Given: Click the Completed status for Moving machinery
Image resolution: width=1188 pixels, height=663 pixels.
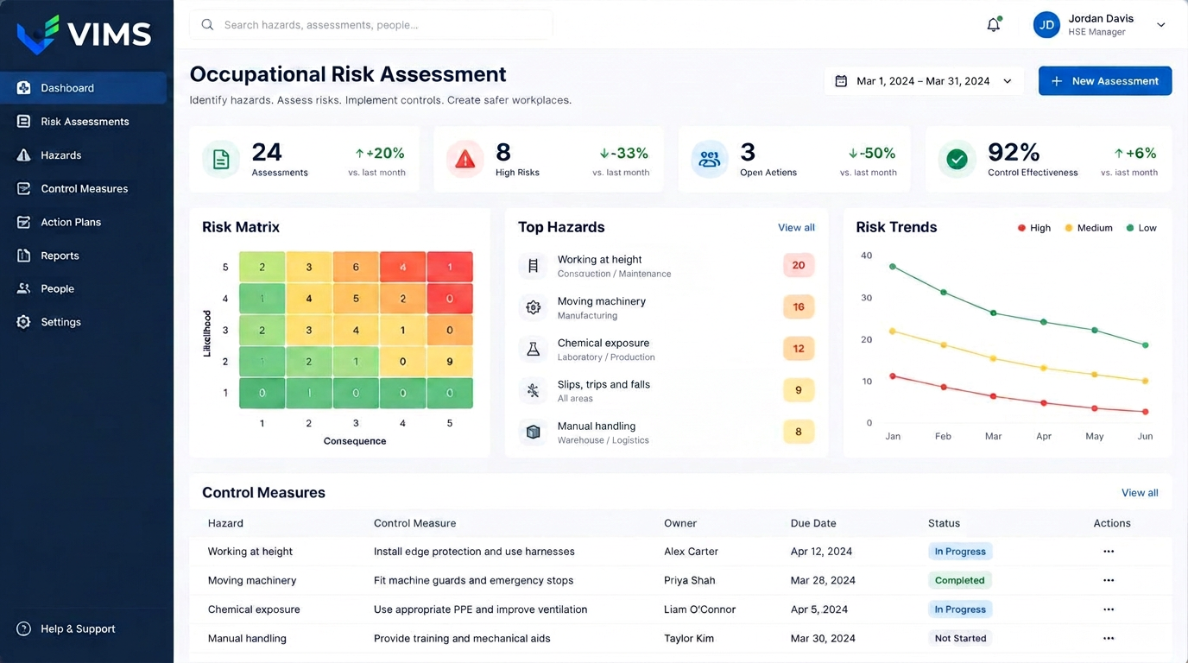Looking at the screenshot, I should click(960, 580).
